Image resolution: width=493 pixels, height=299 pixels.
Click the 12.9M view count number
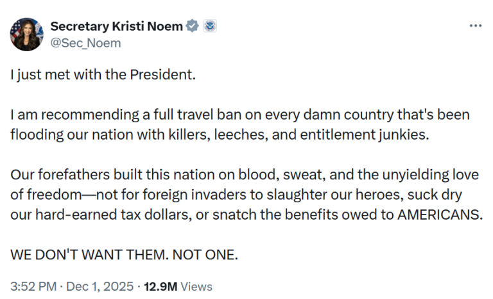[160, 286]
